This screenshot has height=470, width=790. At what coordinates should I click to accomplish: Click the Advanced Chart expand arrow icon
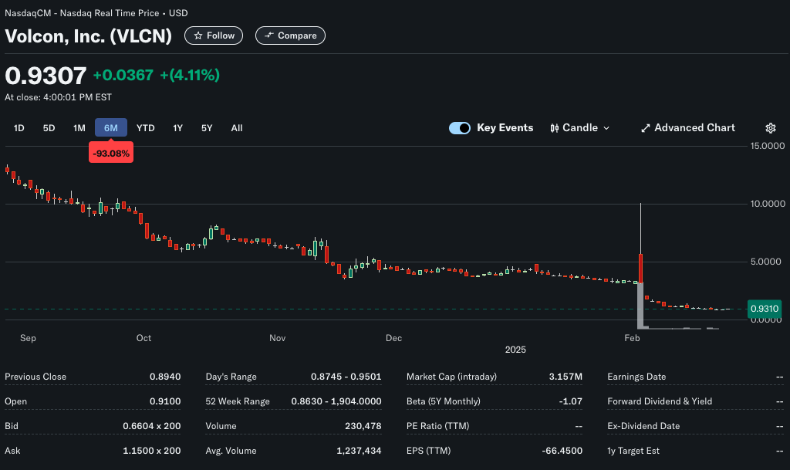click(x=646, y=128)
